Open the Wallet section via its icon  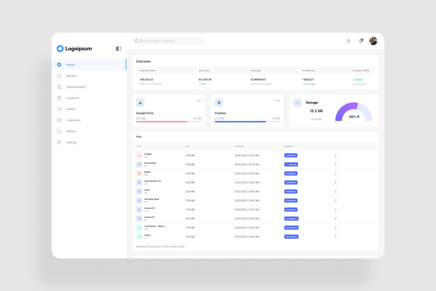pyautogui.click(x=59, y=109)
